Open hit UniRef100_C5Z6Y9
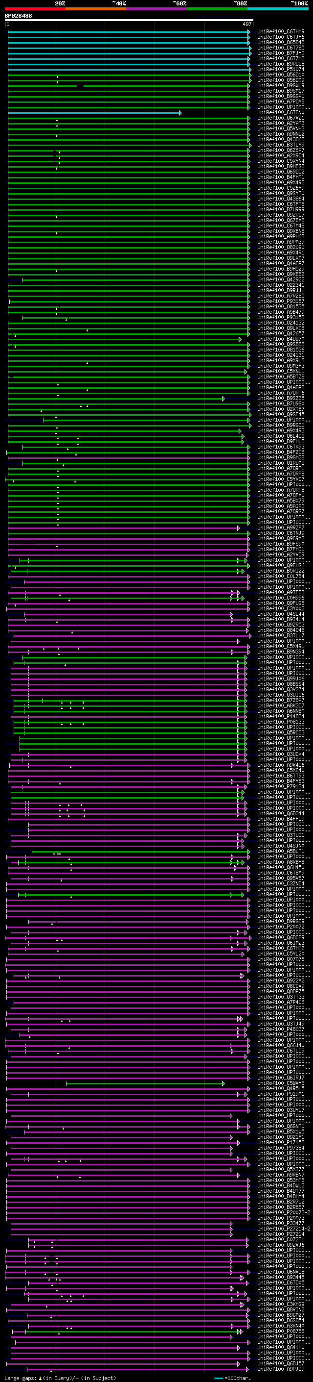 (281, 188)
